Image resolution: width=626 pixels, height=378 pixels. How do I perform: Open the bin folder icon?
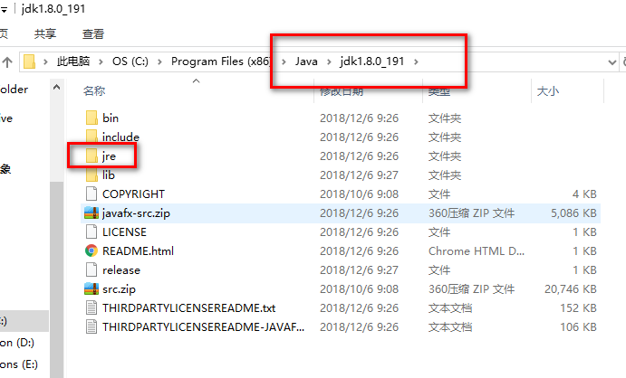91,118
